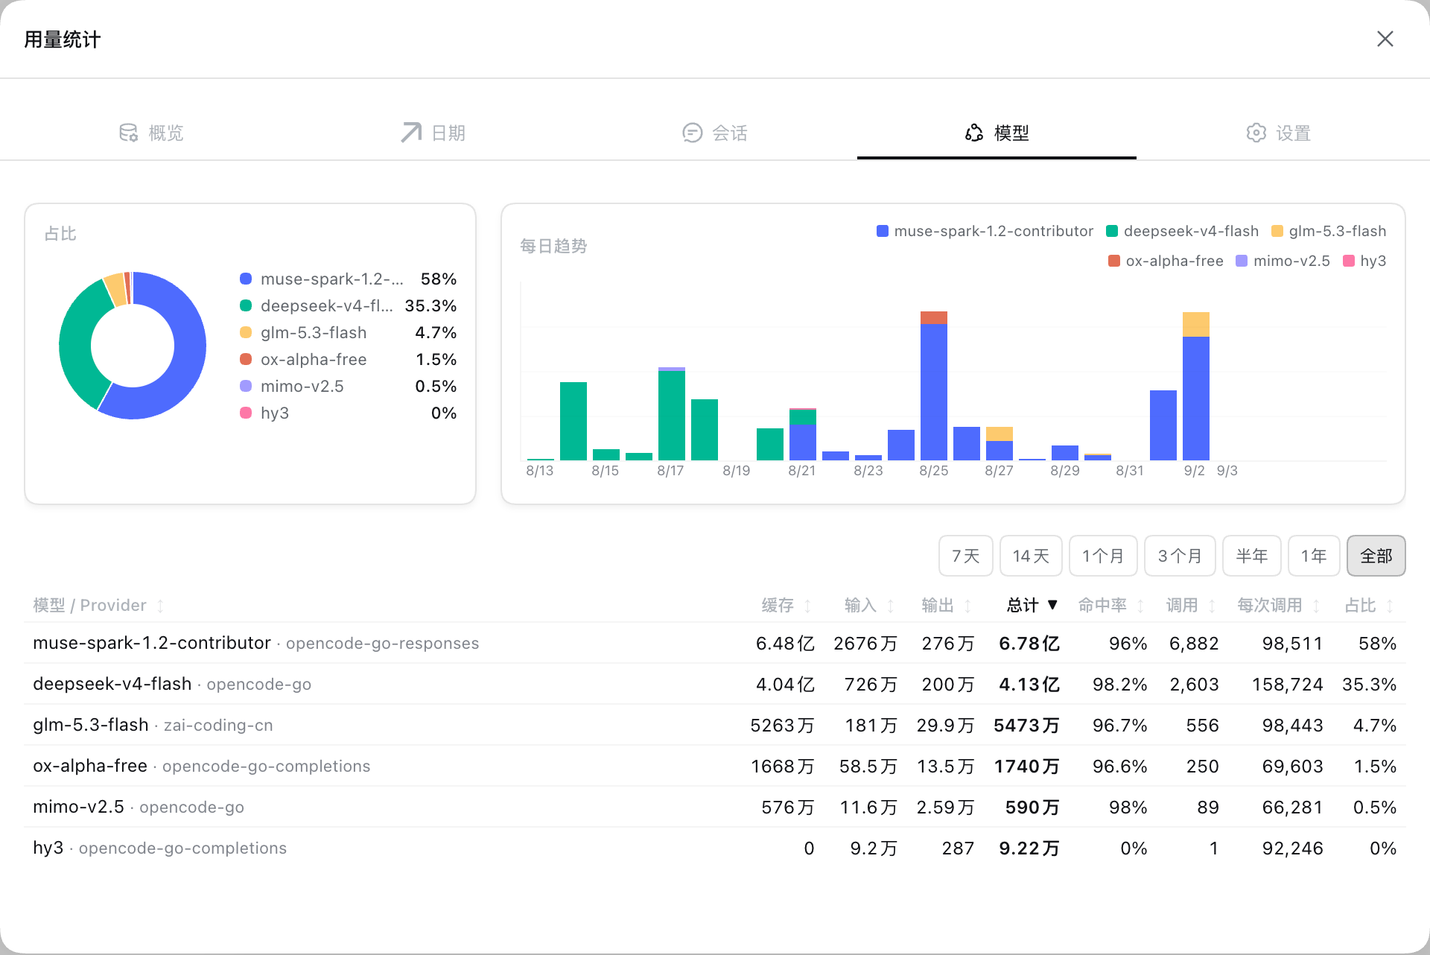Select the mimo-v2.5 table row
The height and width of the screenshot is (955, 1430).
click(x=715, y=807)
